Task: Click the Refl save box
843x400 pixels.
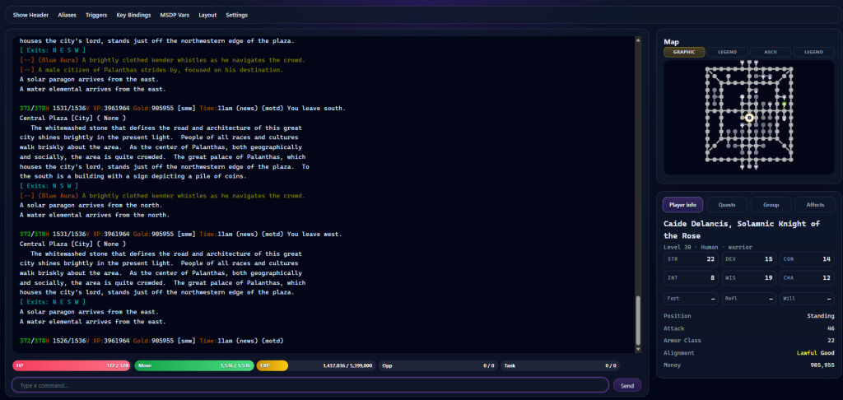Action: point(749,299)
